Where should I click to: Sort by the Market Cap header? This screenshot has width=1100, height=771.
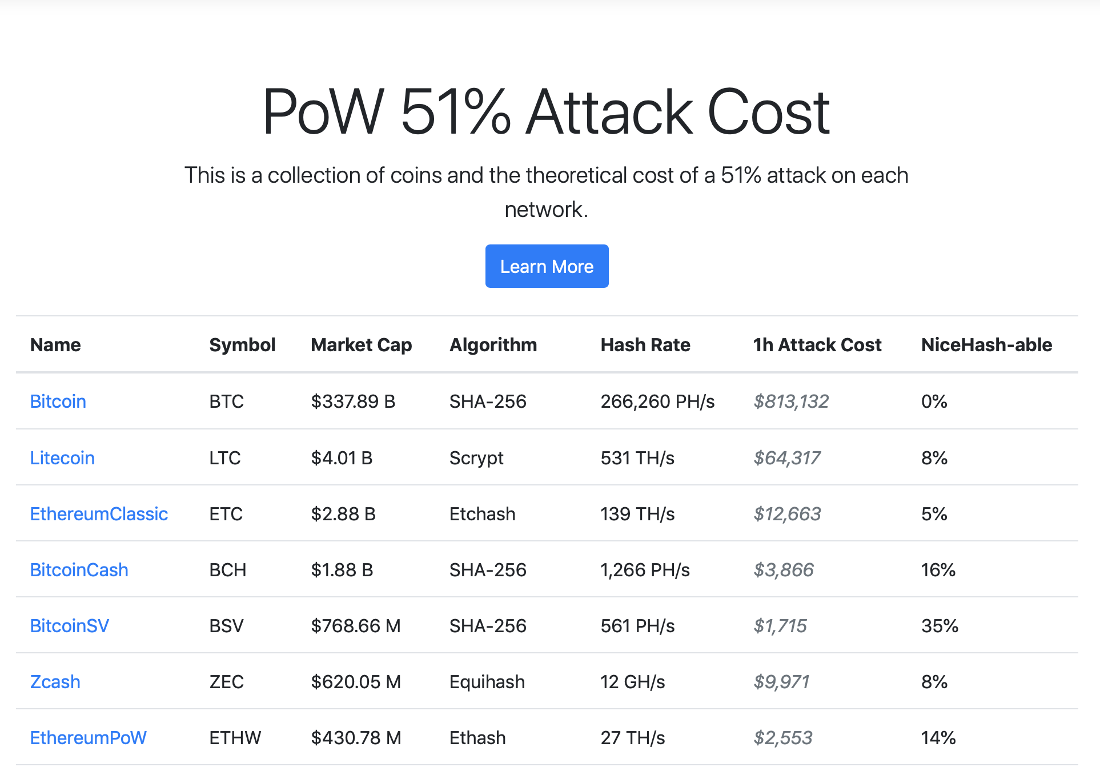pos(361,345)
